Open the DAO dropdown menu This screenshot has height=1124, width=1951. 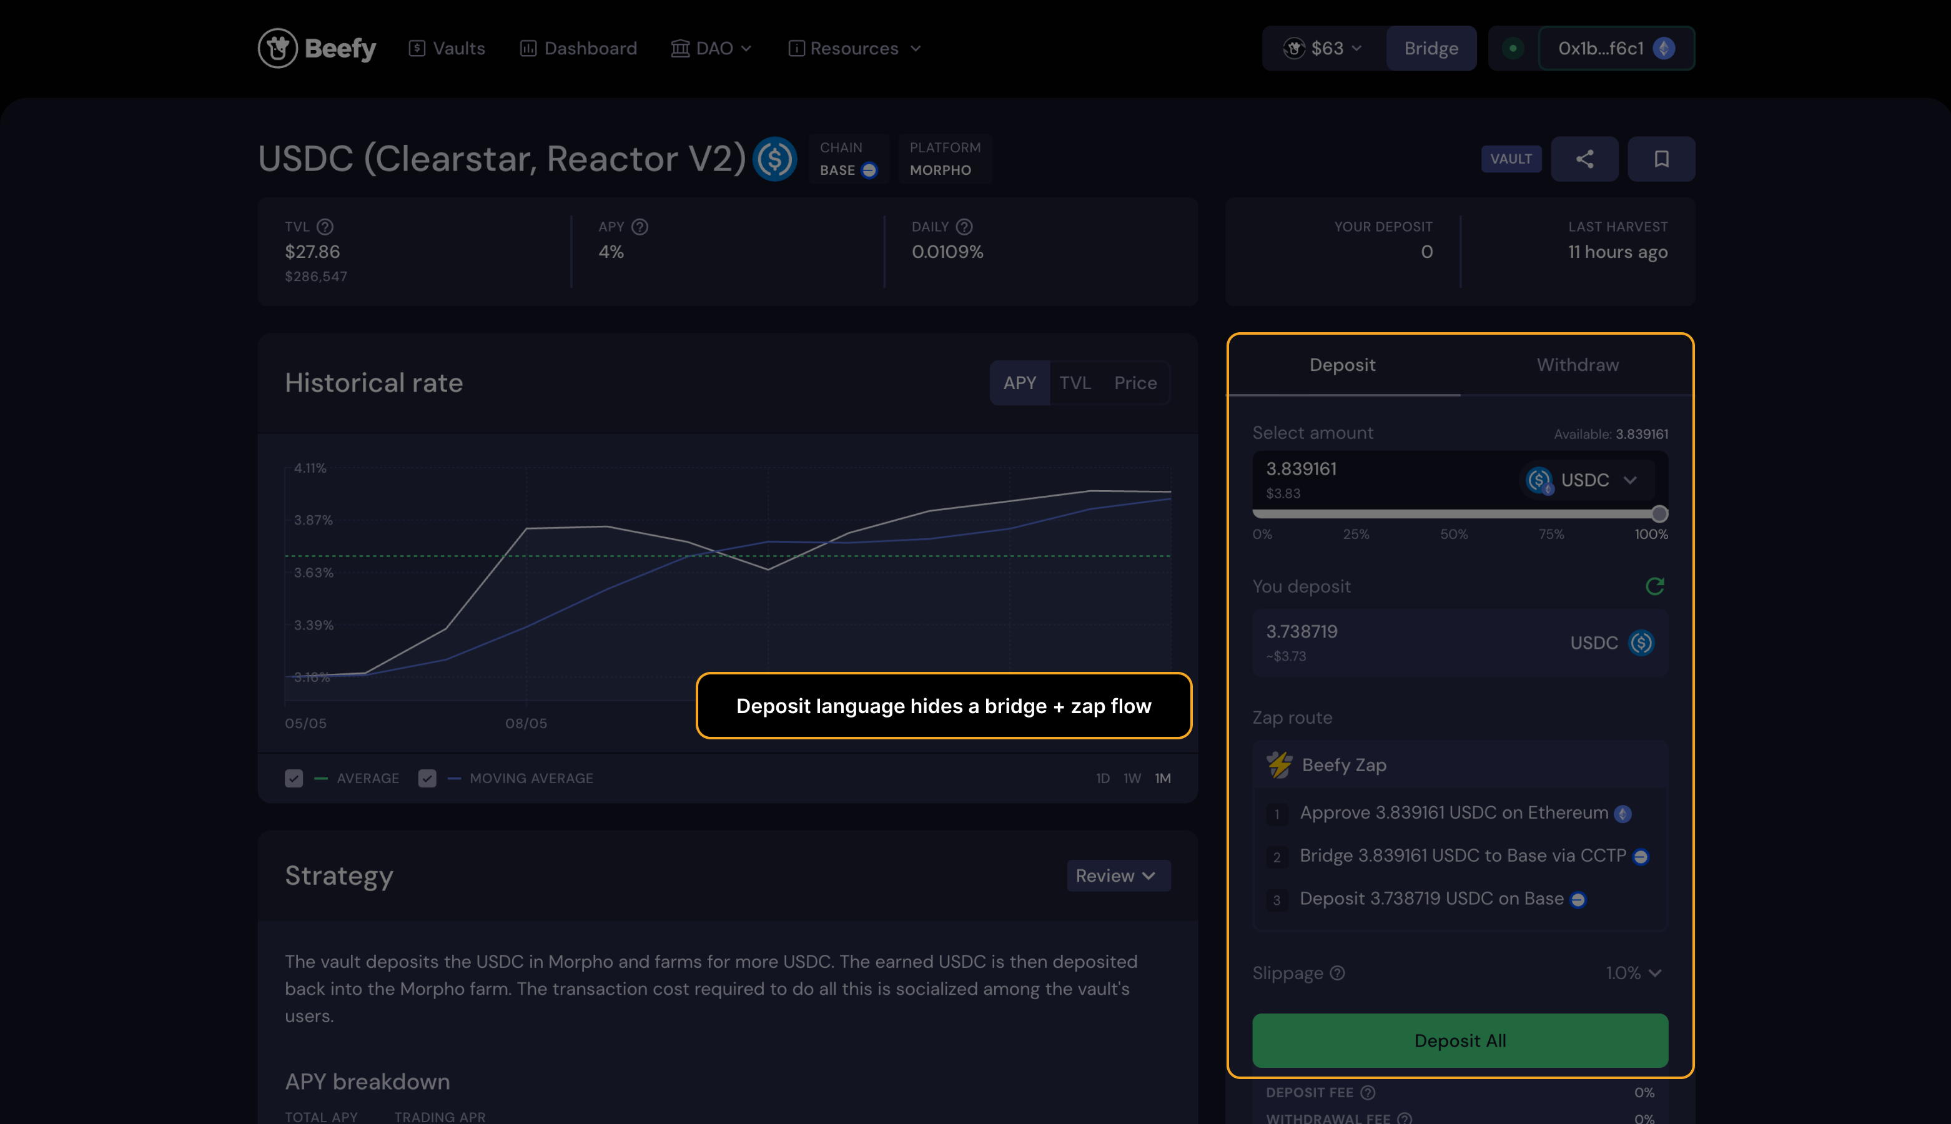pyautogui.click(x=711, y=49)
